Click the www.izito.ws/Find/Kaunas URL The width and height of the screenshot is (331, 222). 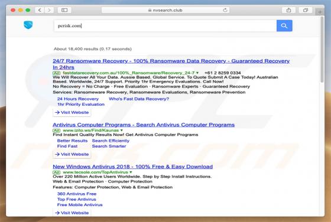tap(91, 130)
